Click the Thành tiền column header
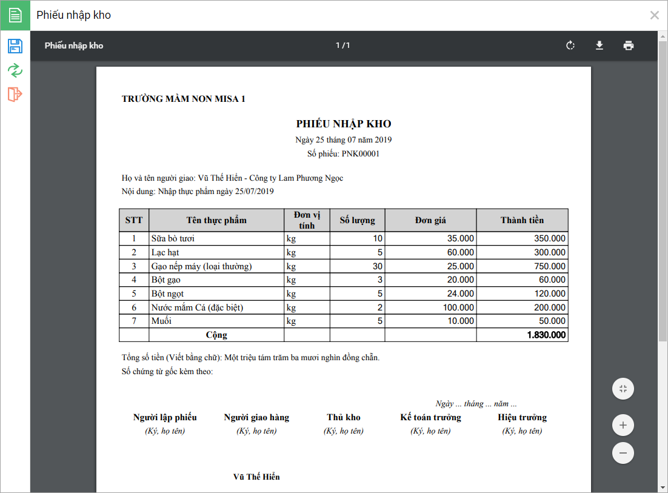668x493 pixels. pyautogui.click(x=522, y=220)
